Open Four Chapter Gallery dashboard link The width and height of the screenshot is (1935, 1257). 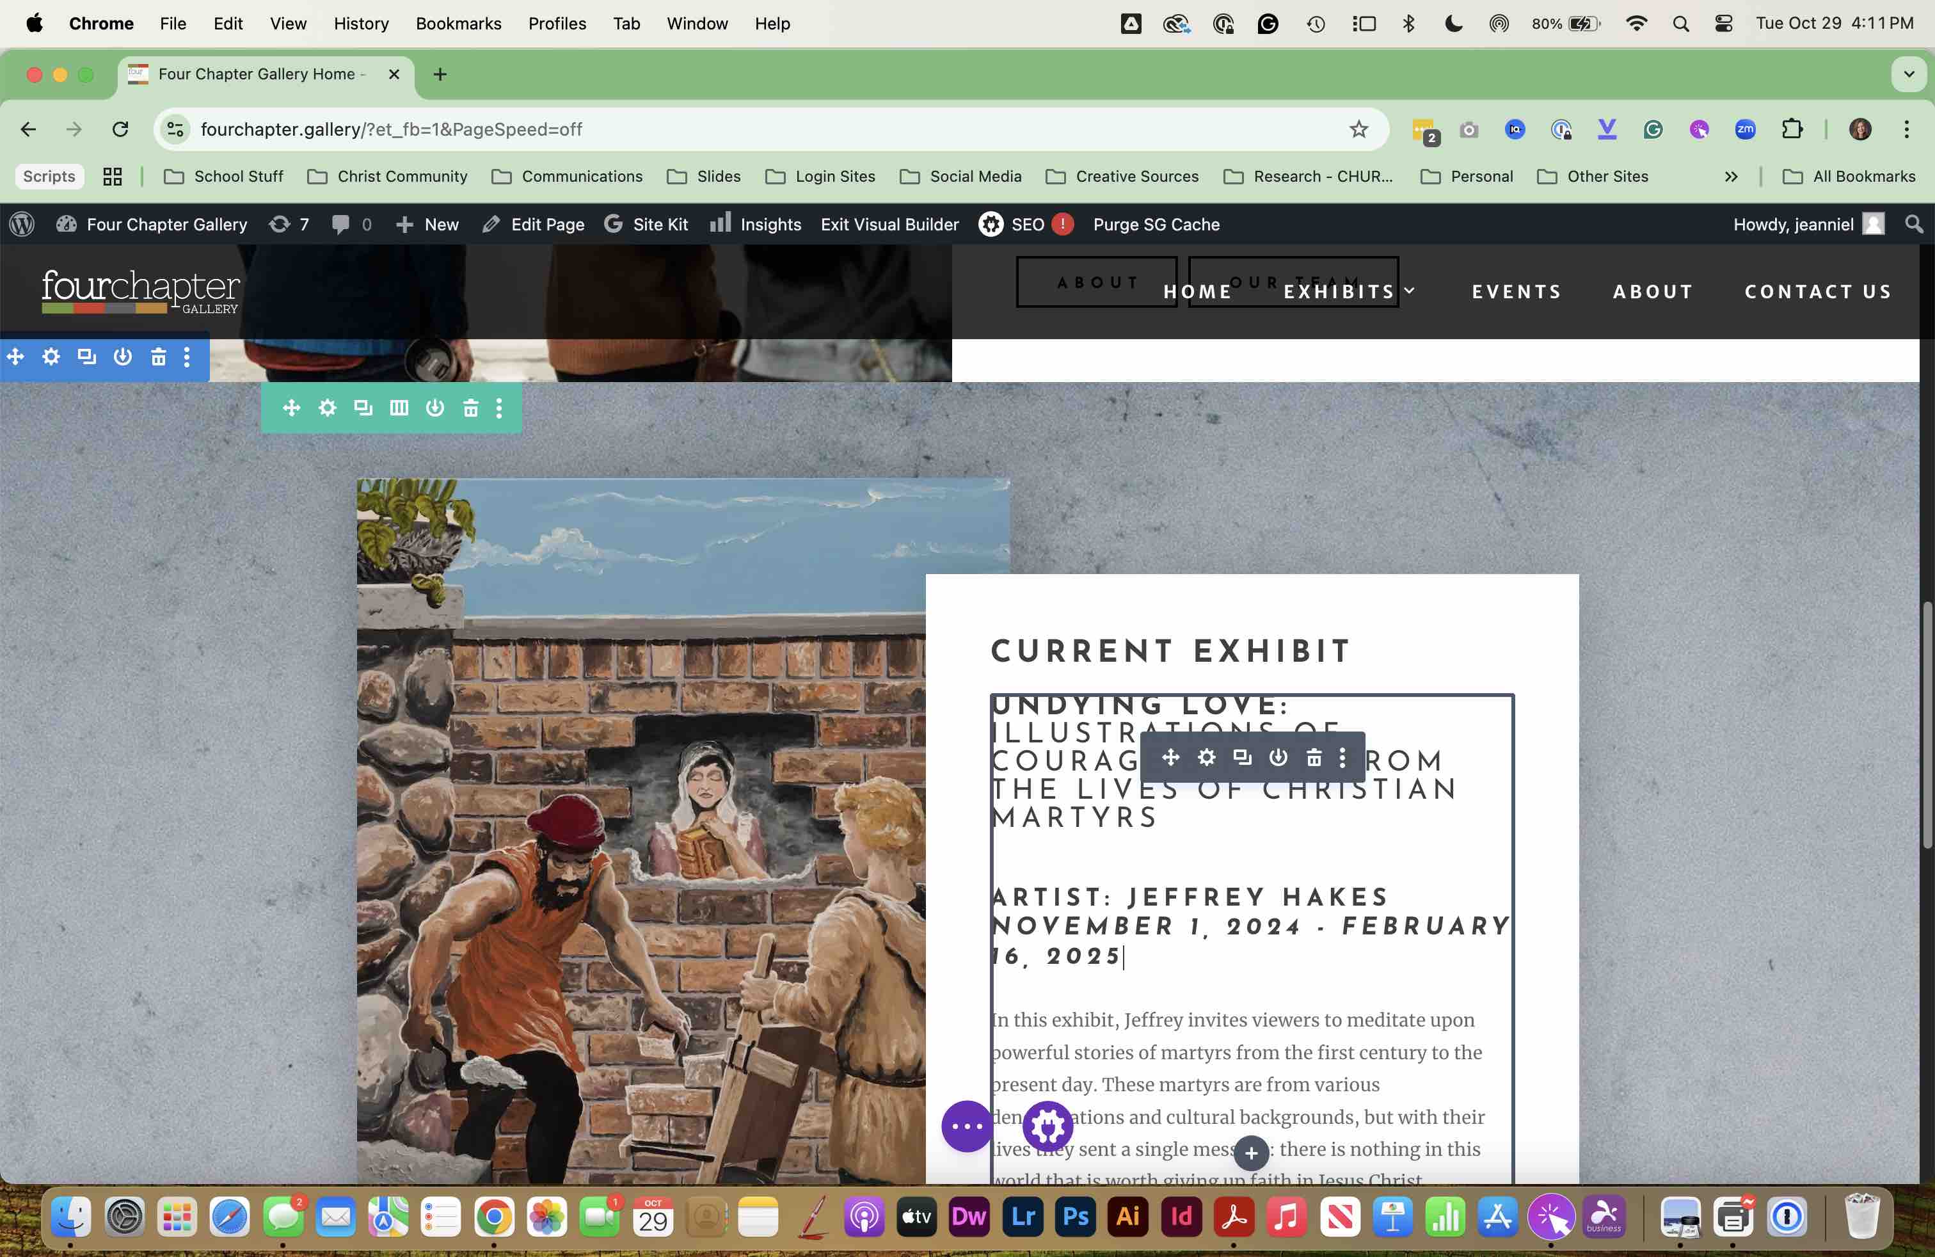click(152, 225)
